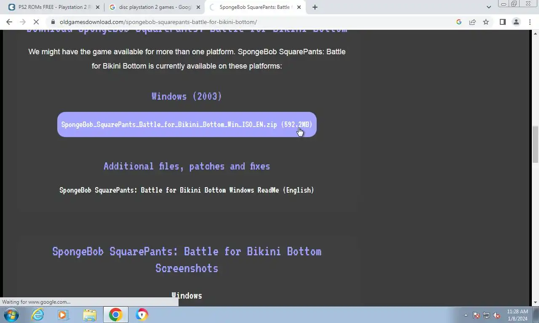Open the clock showing 11:28 AM
The width and height of the screenshot is (539, 323).
[x=517, y=315]
